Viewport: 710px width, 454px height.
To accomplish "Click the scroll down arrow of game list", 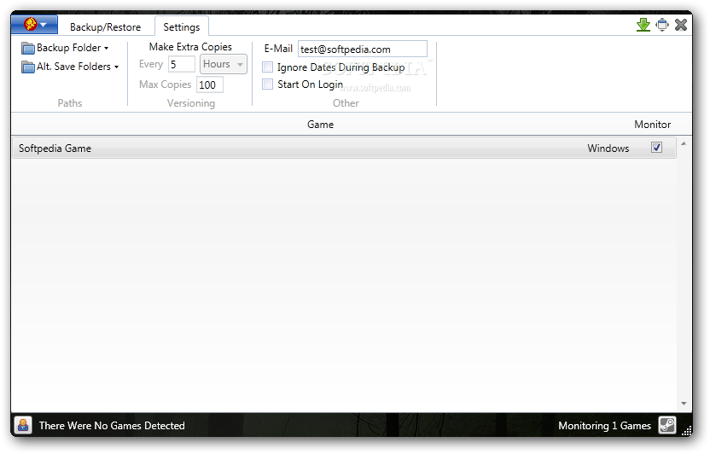I will point(684,404).
